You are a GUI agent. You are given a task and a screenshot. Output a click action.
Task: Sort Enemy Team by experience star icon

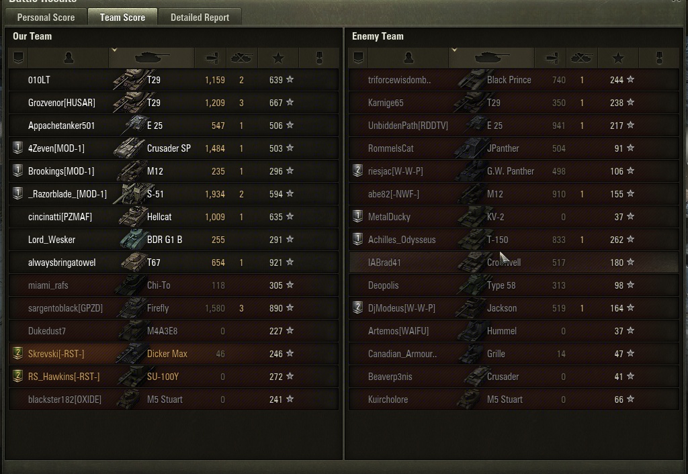point(618,58)
